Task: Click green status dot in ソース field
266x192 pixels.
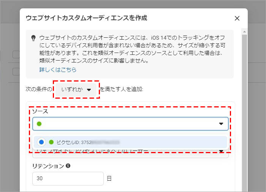Action: [x=39, y=124]
